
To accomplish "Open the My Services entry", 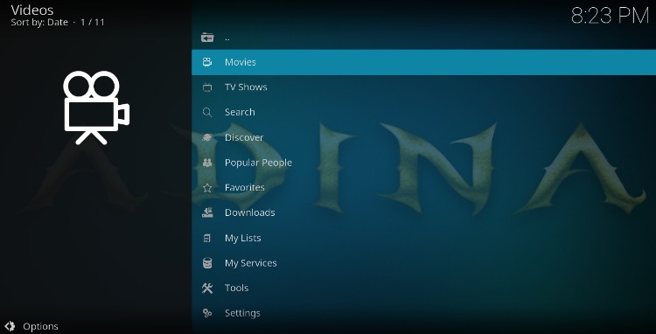I will point(424,263).
